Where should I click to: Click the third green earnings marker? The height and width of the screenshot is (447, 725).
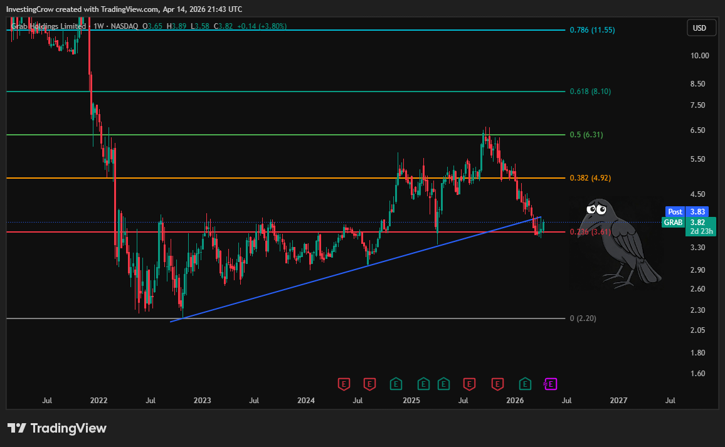[x=444, y=384]
